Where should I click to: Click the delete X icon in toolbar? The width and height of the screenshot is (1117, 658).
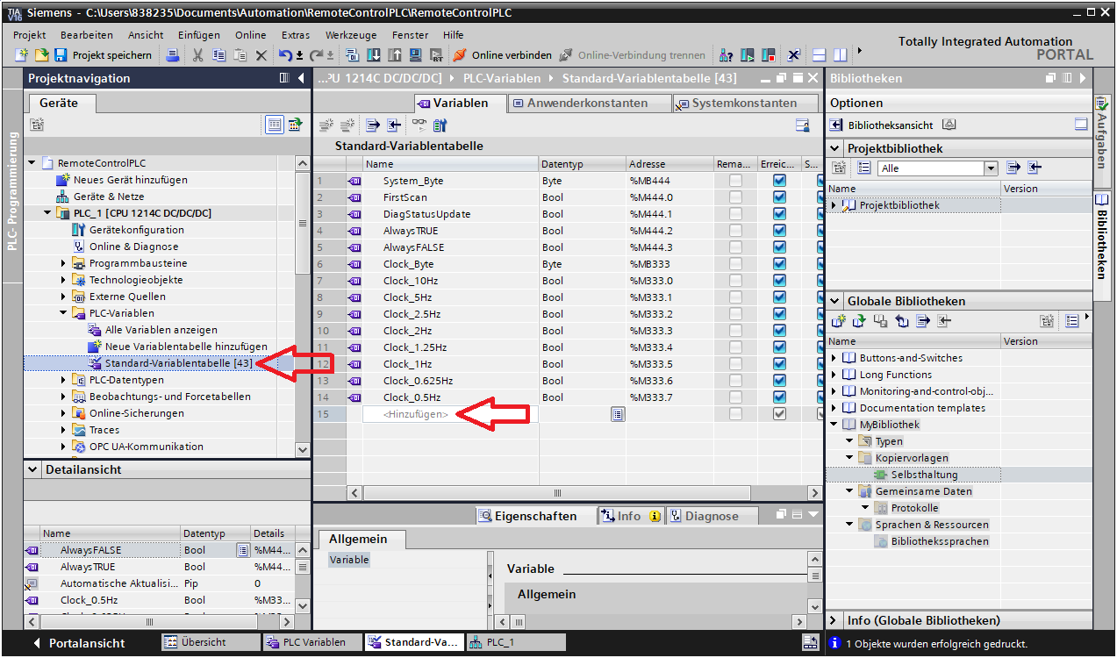point(261,55)
